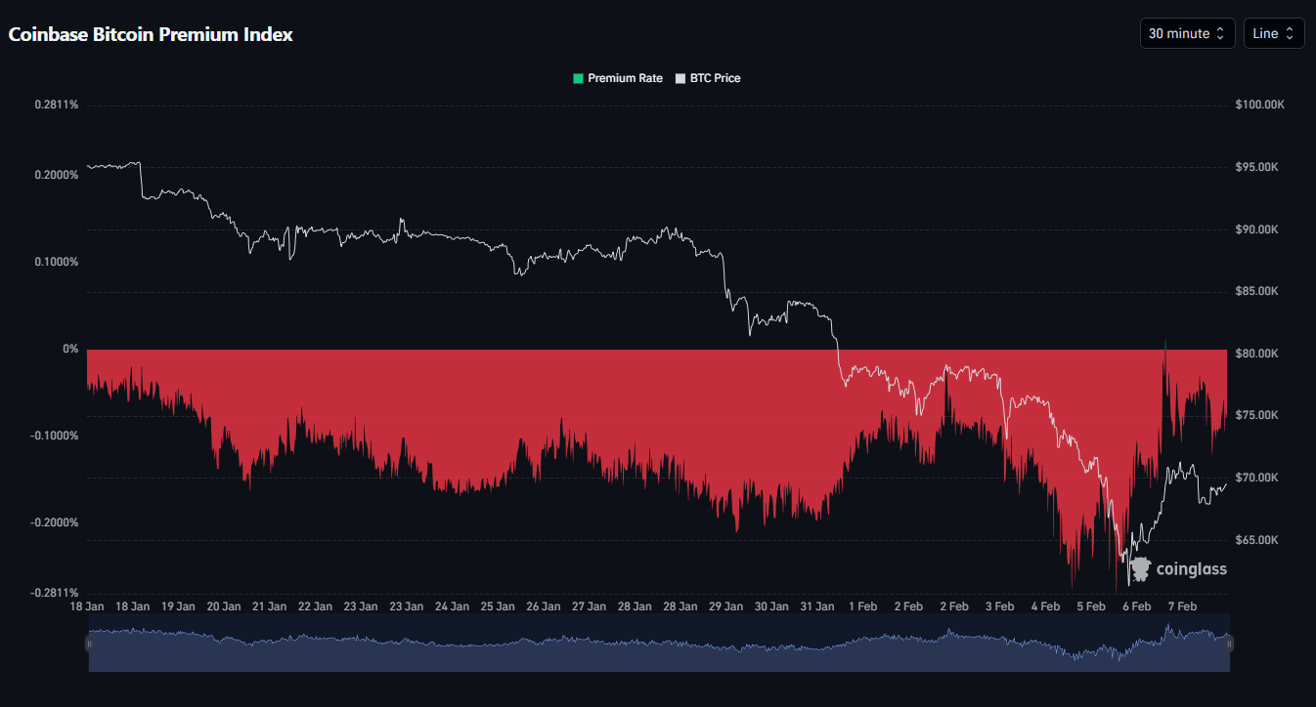Click the 24 Jan date label
Image resolution: width=1316 pixels, height=707 pixels.
[452, 606]
